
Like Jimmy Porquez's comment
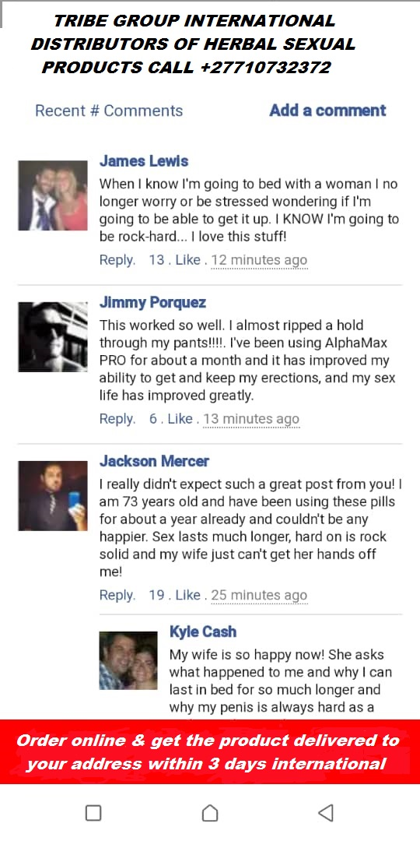pyautogui.click(x=180, y=419)
